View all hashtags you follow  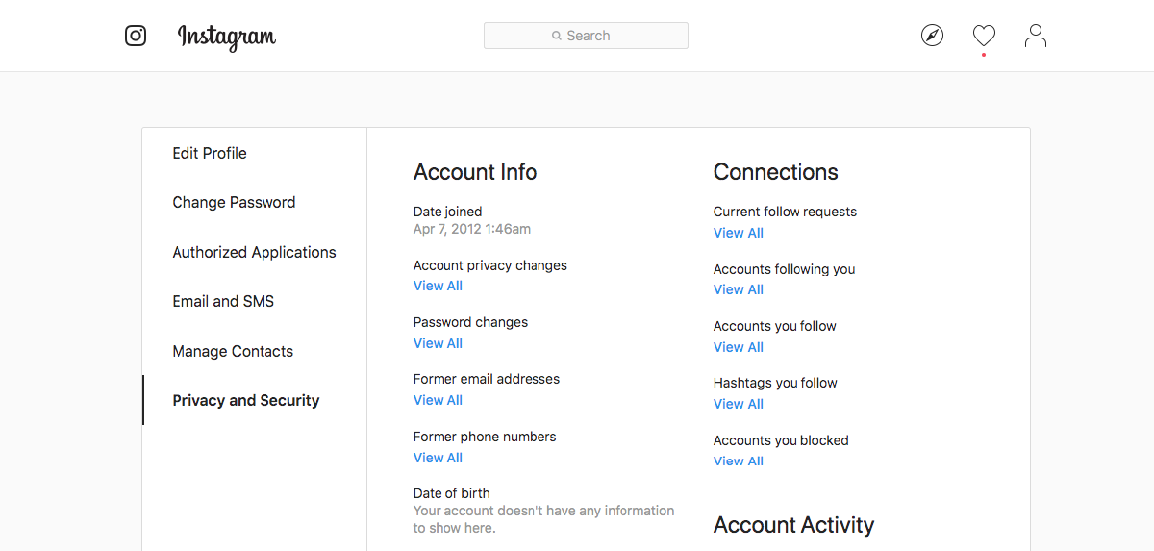pyautogui.click(x=738, y=404)
